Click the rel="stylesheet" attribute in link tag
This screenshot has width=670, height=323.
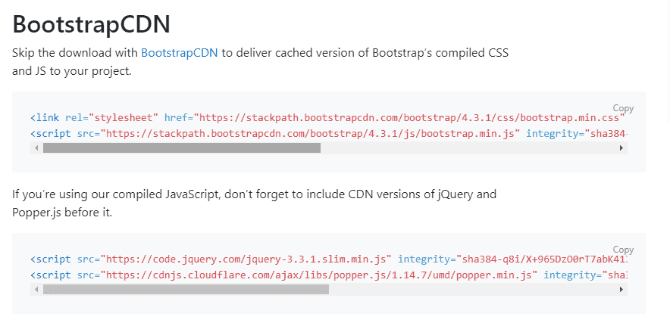click(x=112, y=118)
